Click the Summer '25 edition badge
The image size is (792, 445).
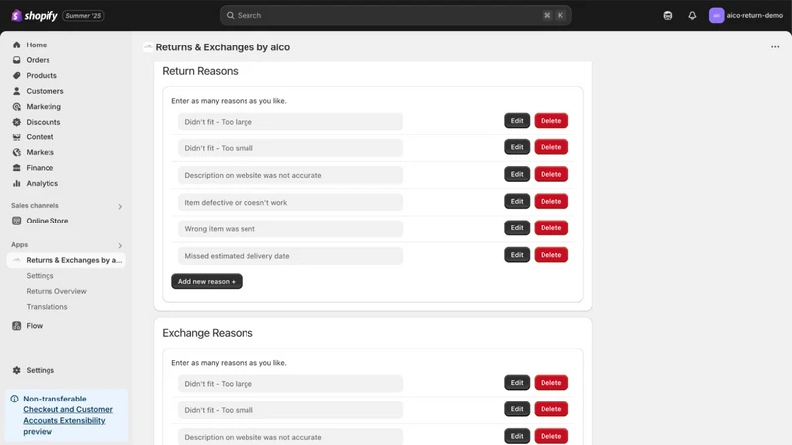83,16
